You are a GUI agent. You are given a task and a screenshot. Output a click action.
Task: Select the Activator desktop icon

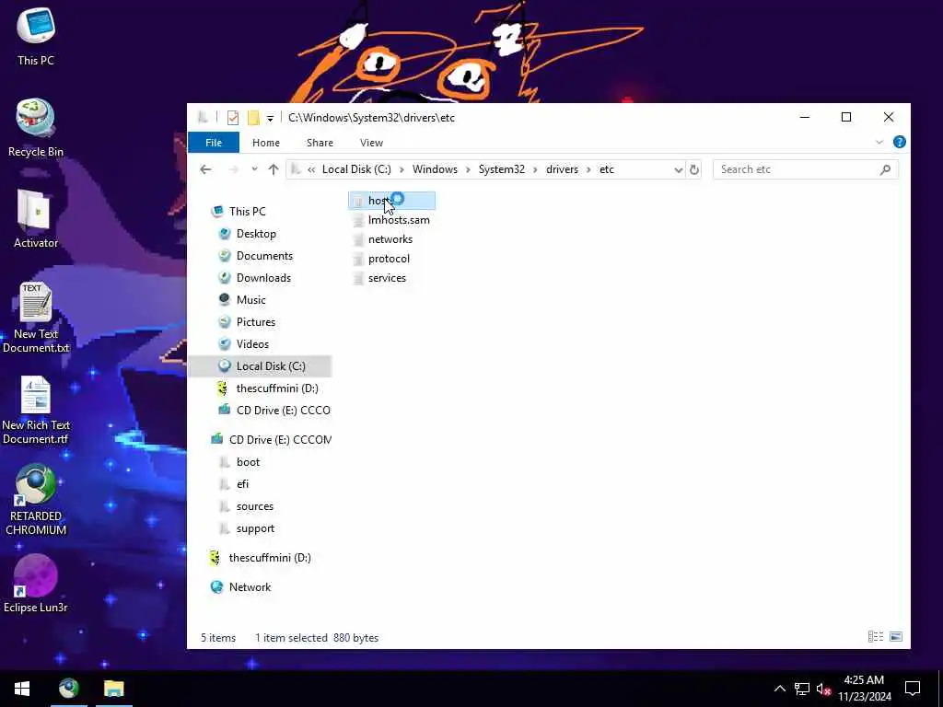click(x=36, y=219)
